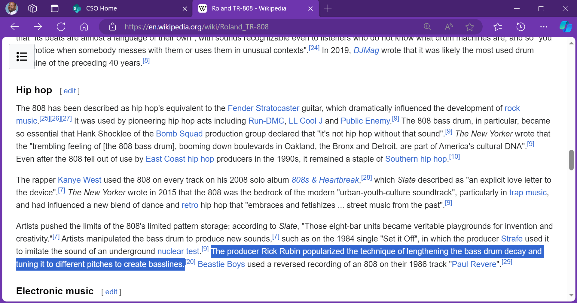Open the Beastie Boys link
The width and height of the screenshot is (577, 303).
point(221,264)
